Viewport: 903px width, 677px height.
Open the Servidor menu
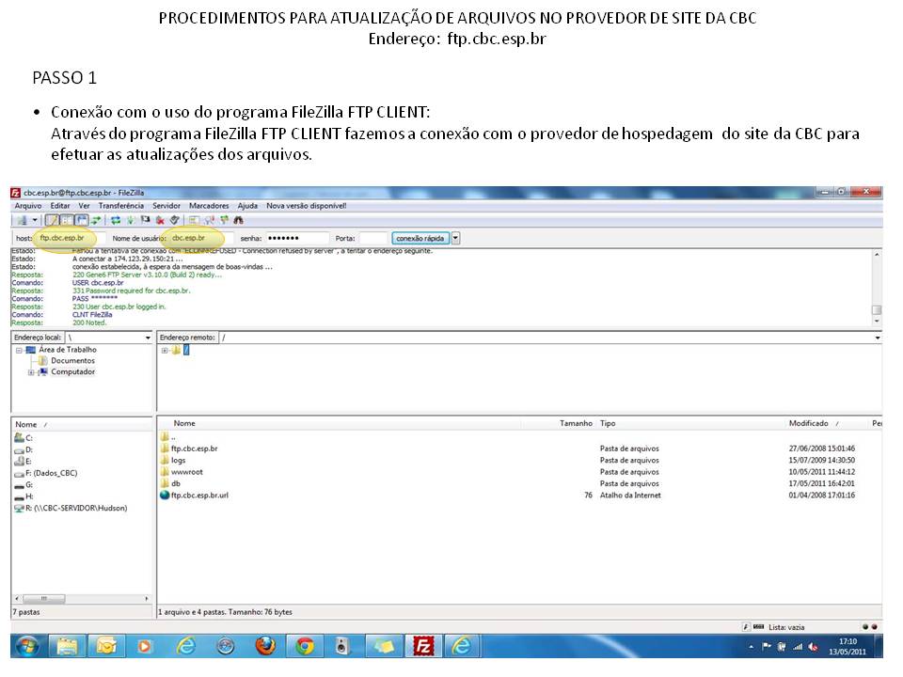tap(166, 205)
